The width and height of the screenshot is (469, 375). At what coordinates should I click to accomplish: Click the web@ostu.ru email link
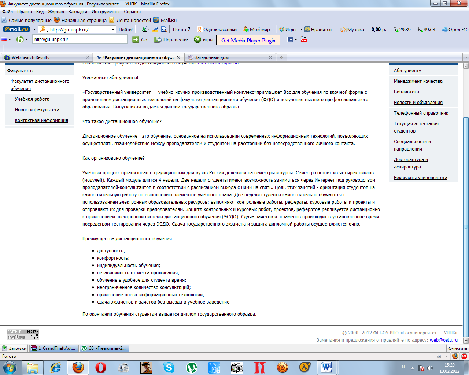(x=444, y=340)
